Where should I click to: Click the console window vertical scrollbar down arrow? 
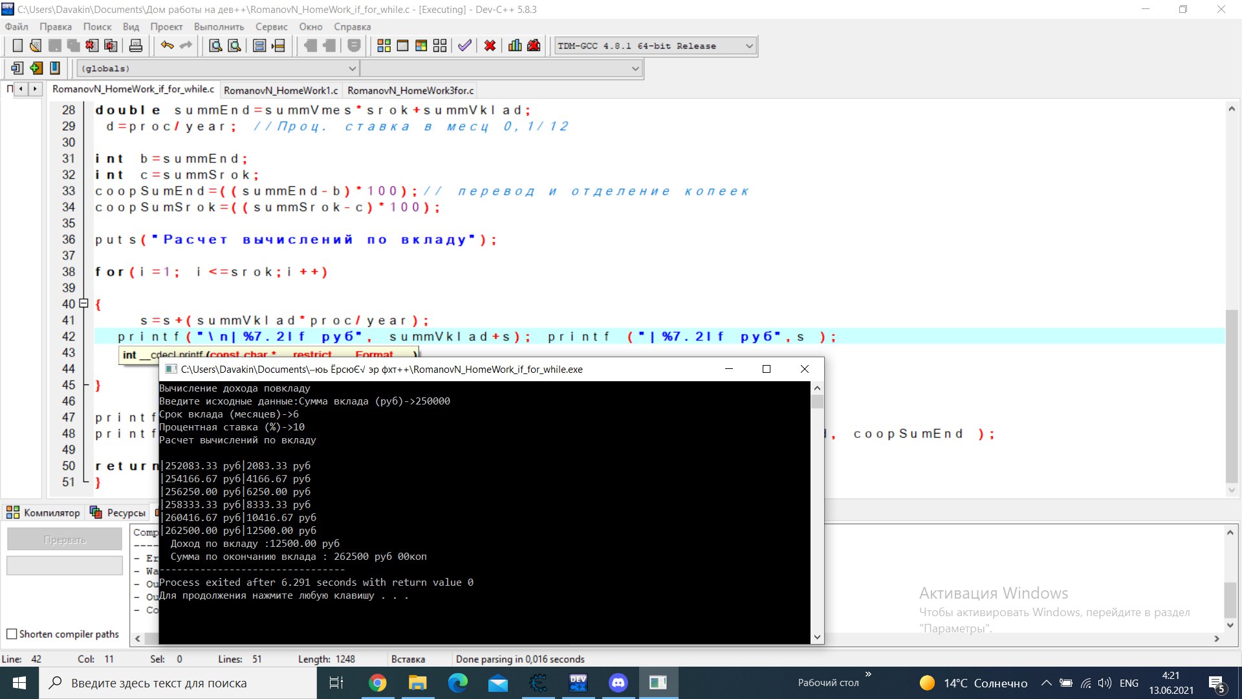(817, 637)
